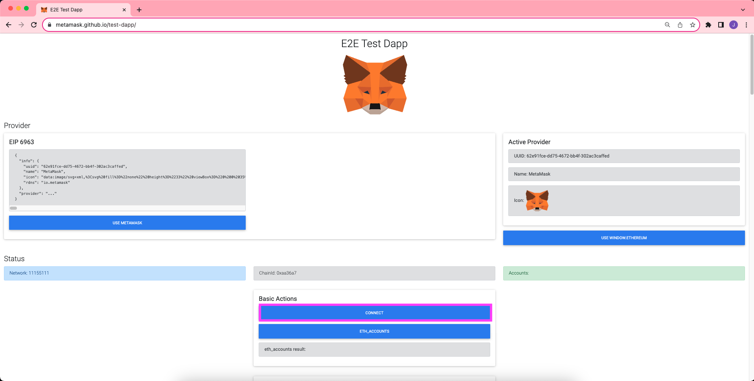Click USE METAMASK button
The height and width of the screenshot is (381, 754).
tap(127, 223)
